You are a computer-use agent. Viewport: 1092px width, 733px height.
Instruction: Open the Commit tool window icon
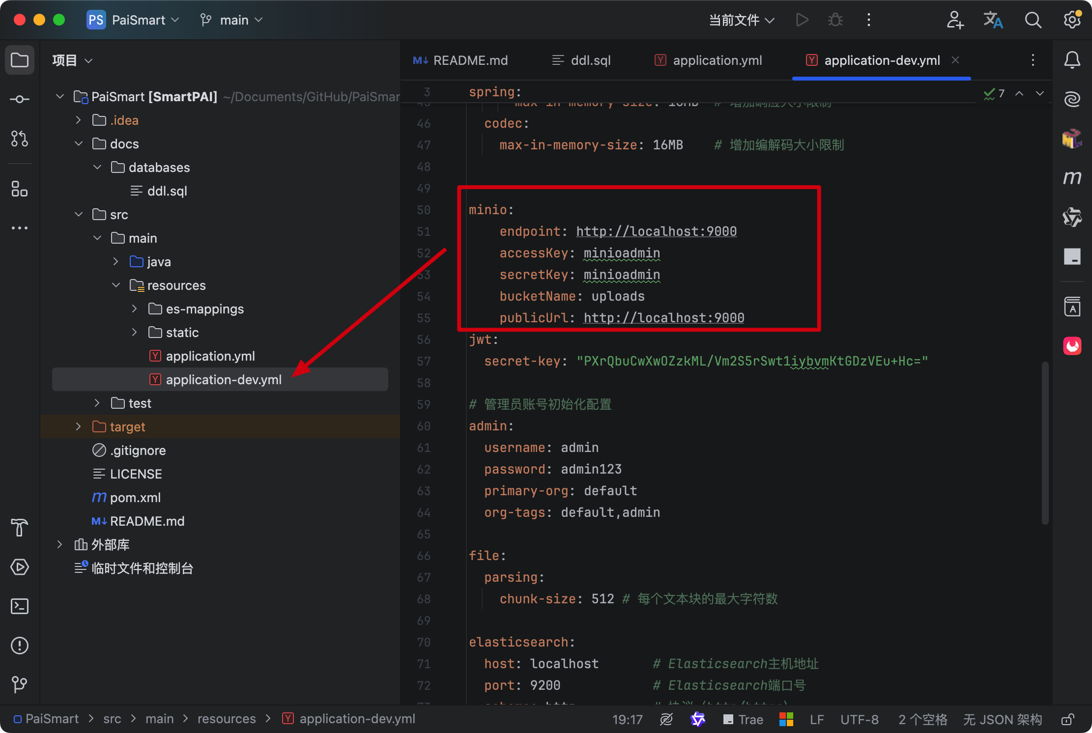pos(20,99)
